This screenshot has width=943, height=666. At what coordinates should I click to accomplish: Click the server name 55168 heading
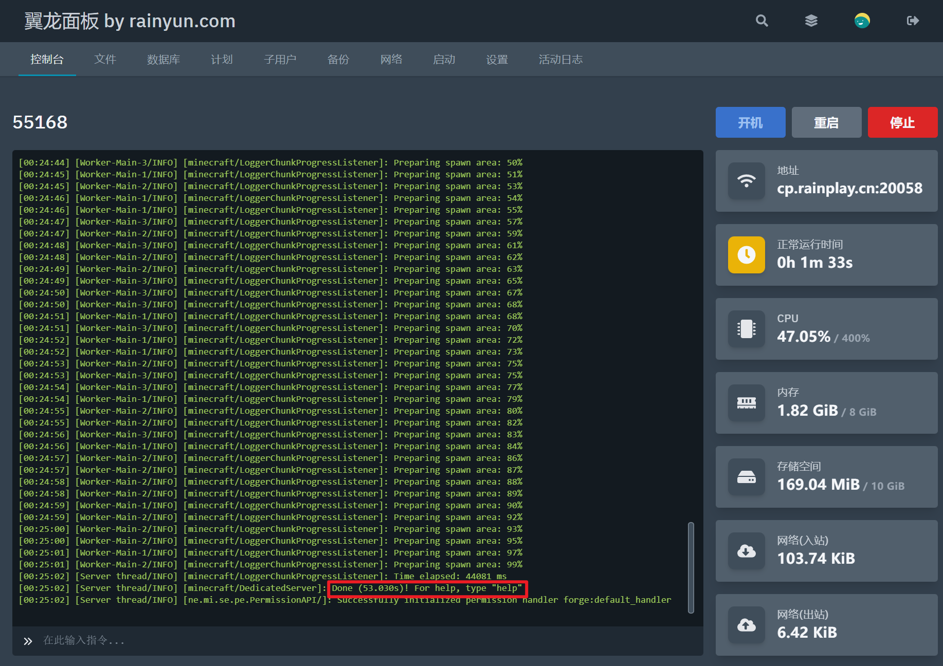coord(40,122)
